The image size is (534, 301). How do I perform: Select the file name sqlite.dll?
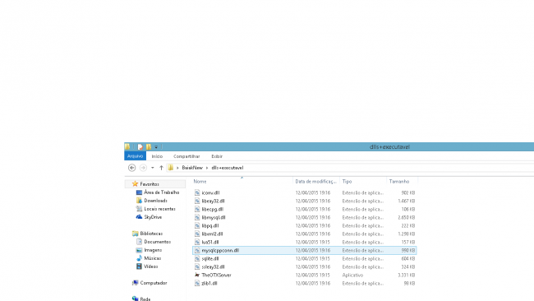210,258
